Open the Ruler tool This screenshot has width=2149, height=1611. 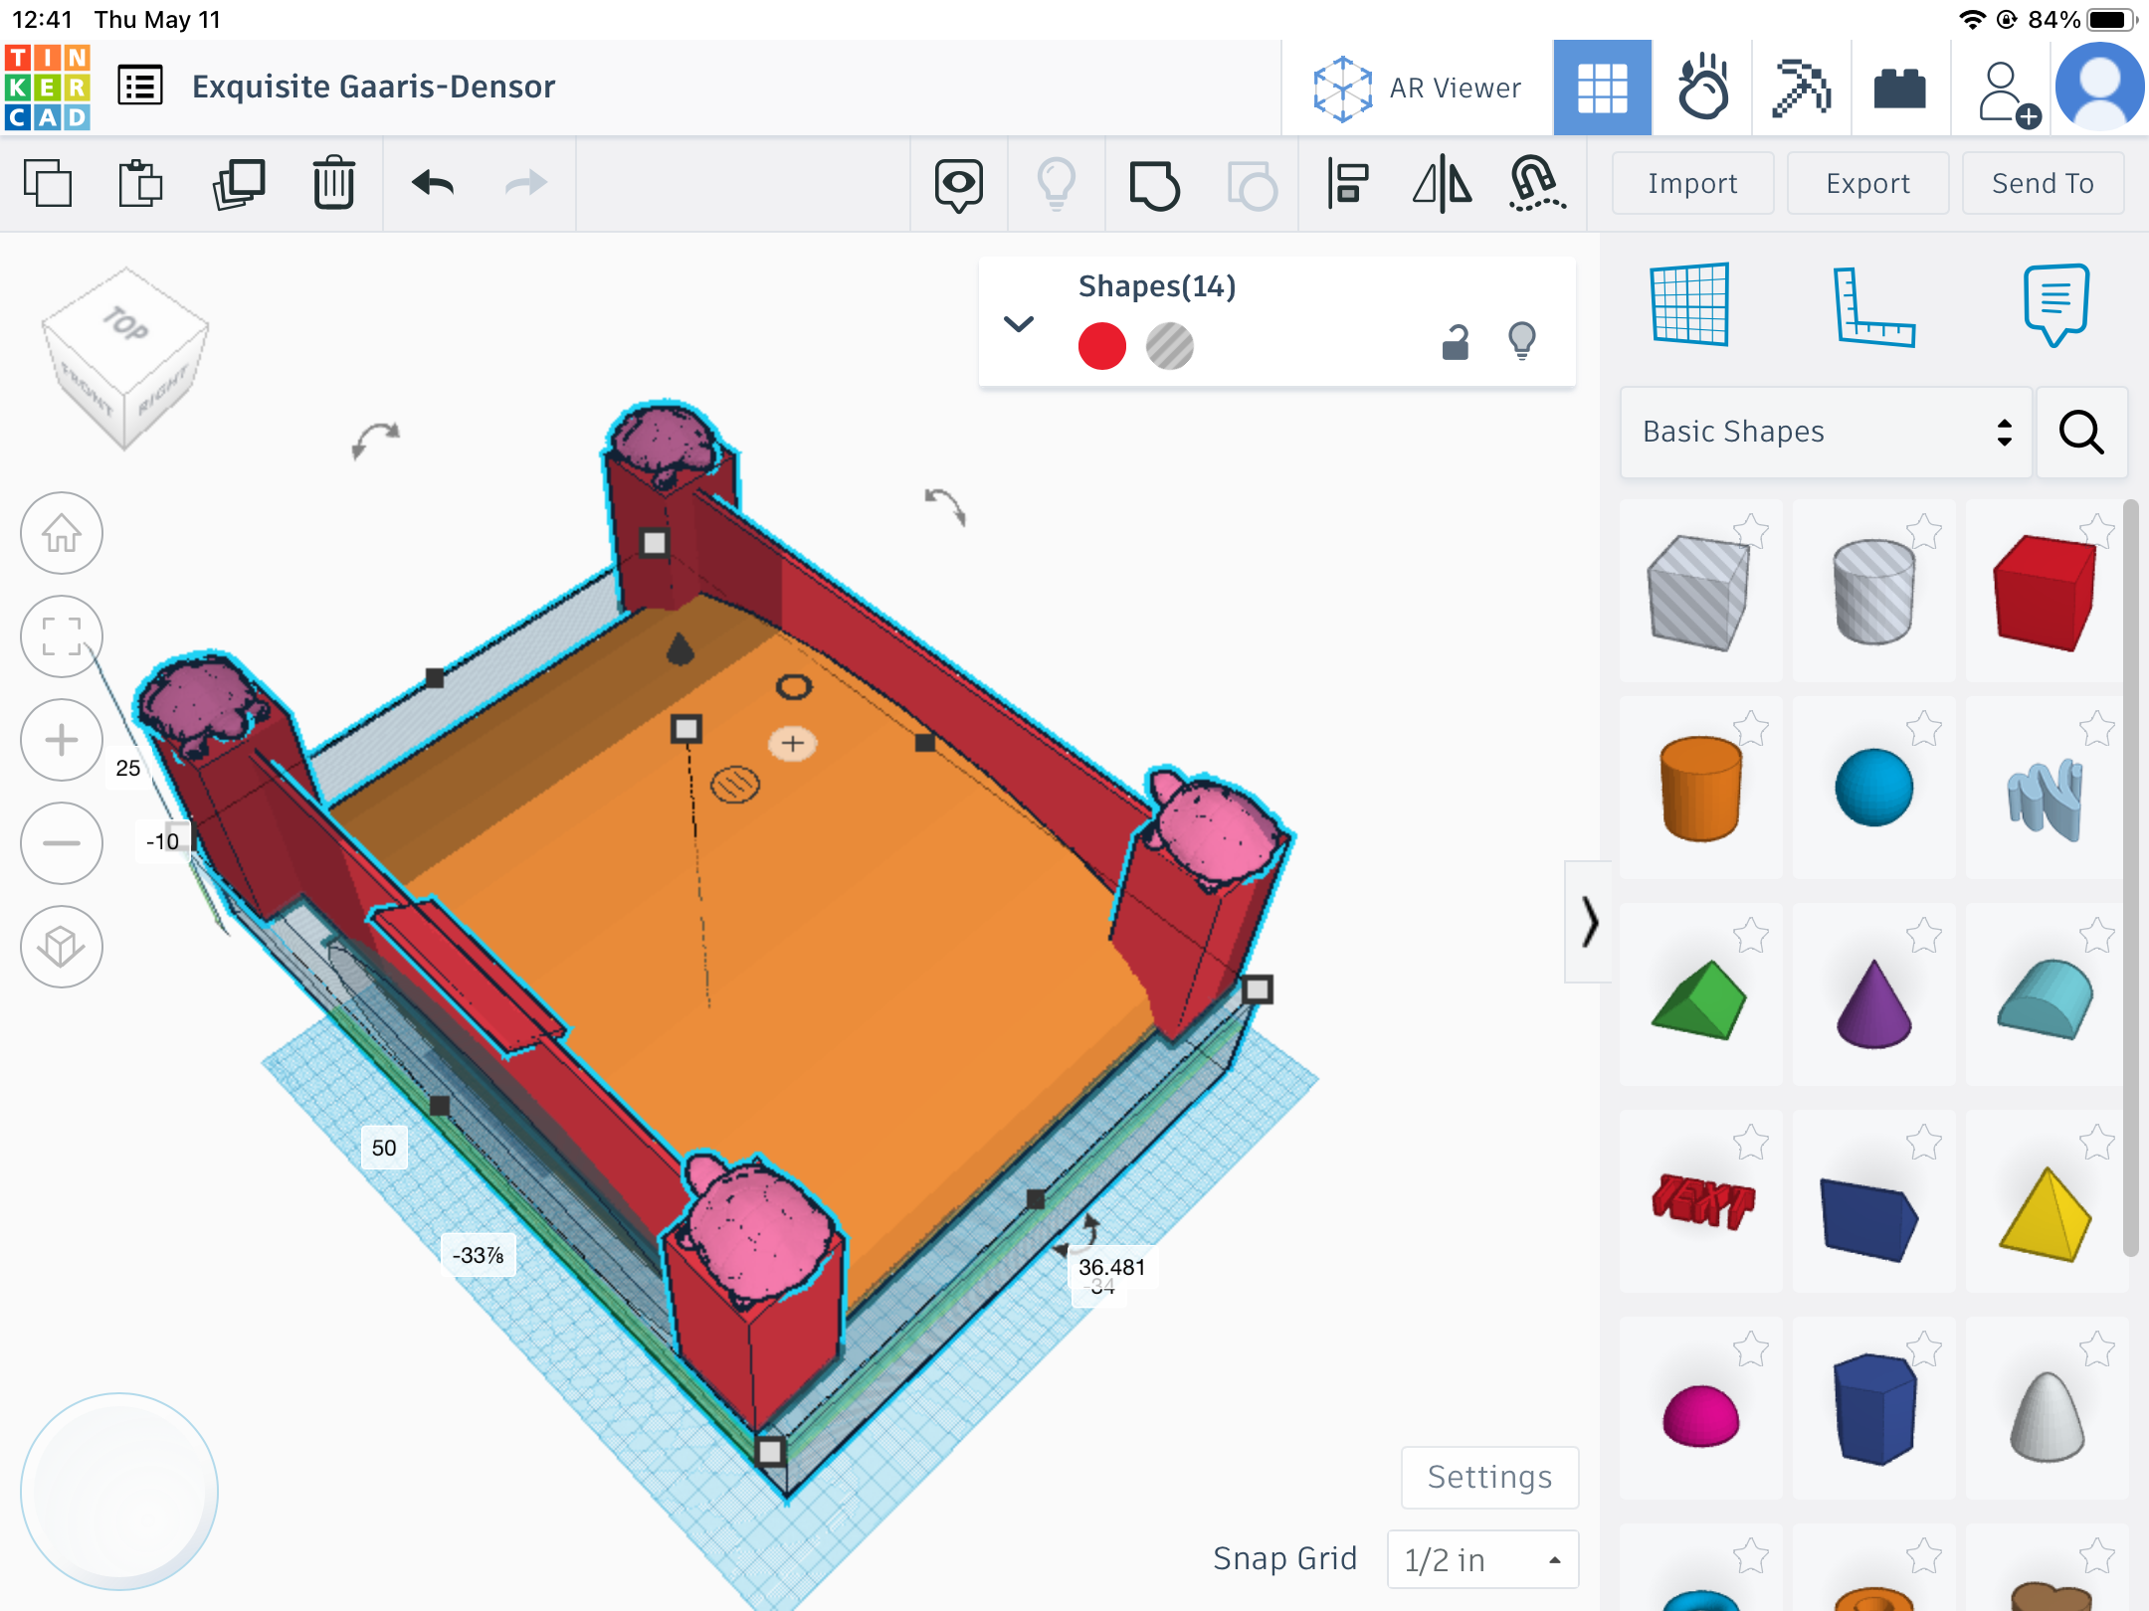tap(1872, 305)
